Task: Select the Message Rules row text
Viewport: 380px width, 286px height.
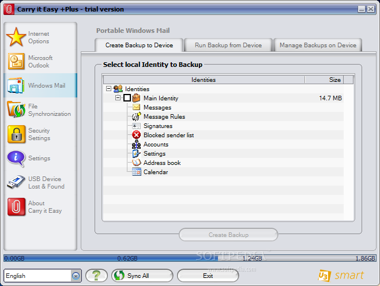Action: pos(164,116)
